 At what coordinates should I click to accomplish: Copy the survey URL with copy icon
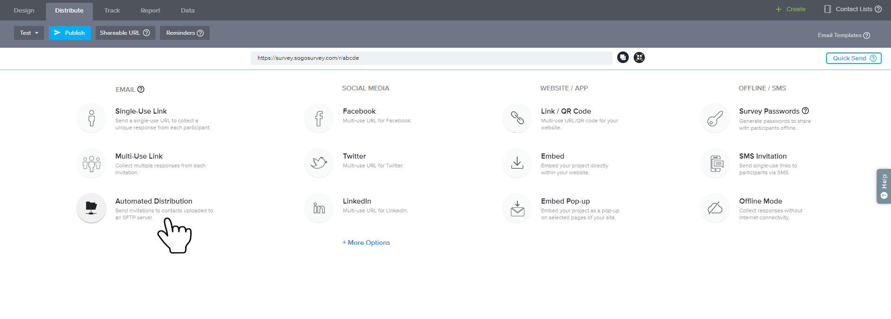[x=623, y=57]
